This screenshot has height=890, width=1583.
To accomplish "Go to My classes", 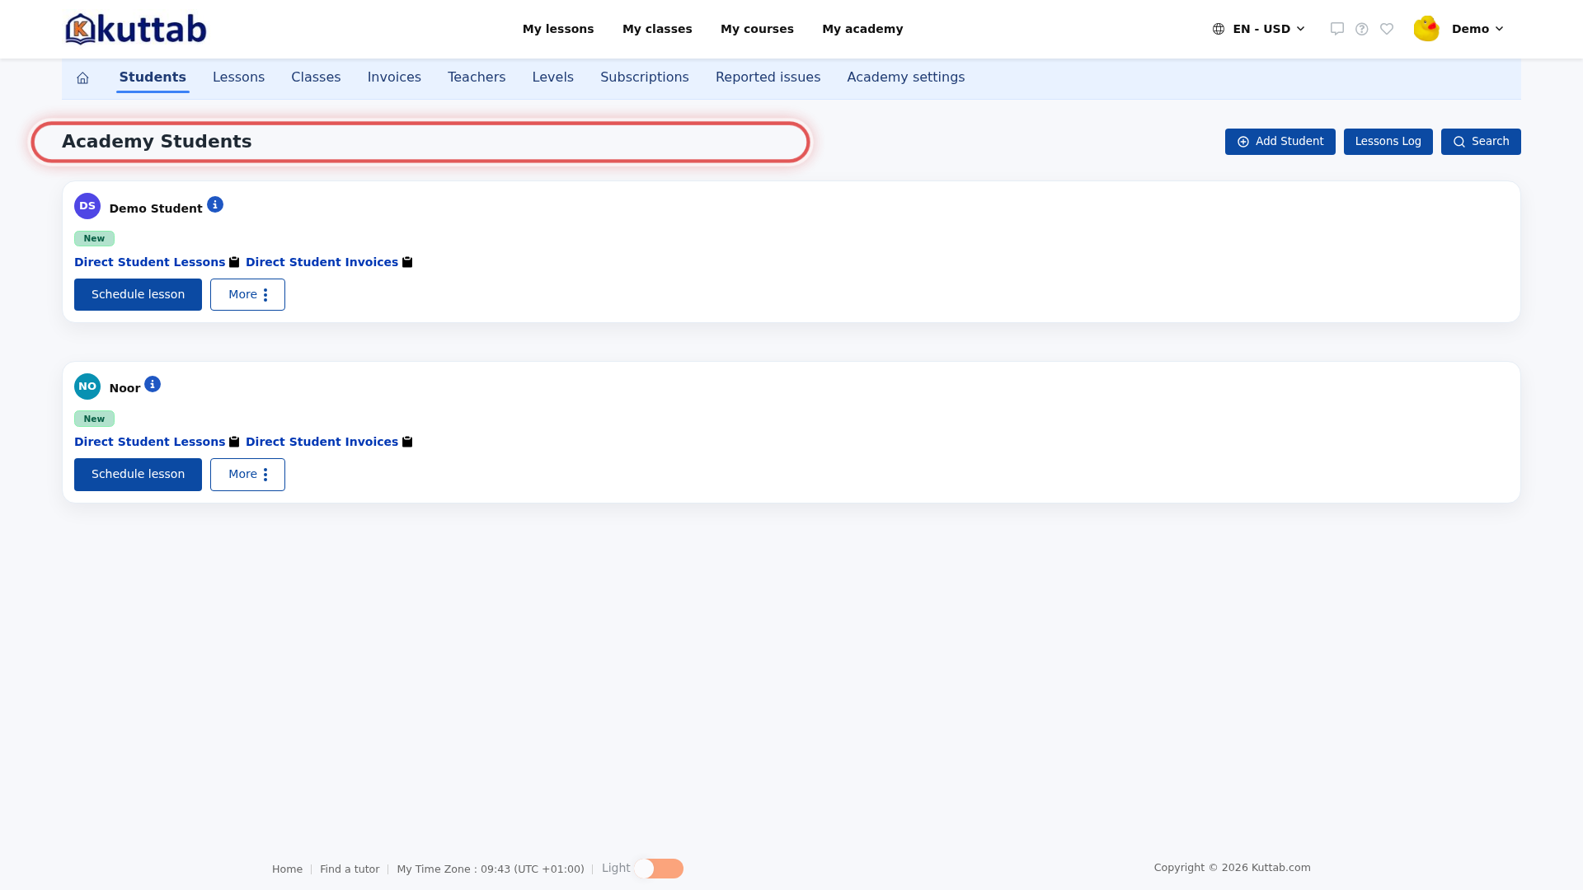I will 657,29.
